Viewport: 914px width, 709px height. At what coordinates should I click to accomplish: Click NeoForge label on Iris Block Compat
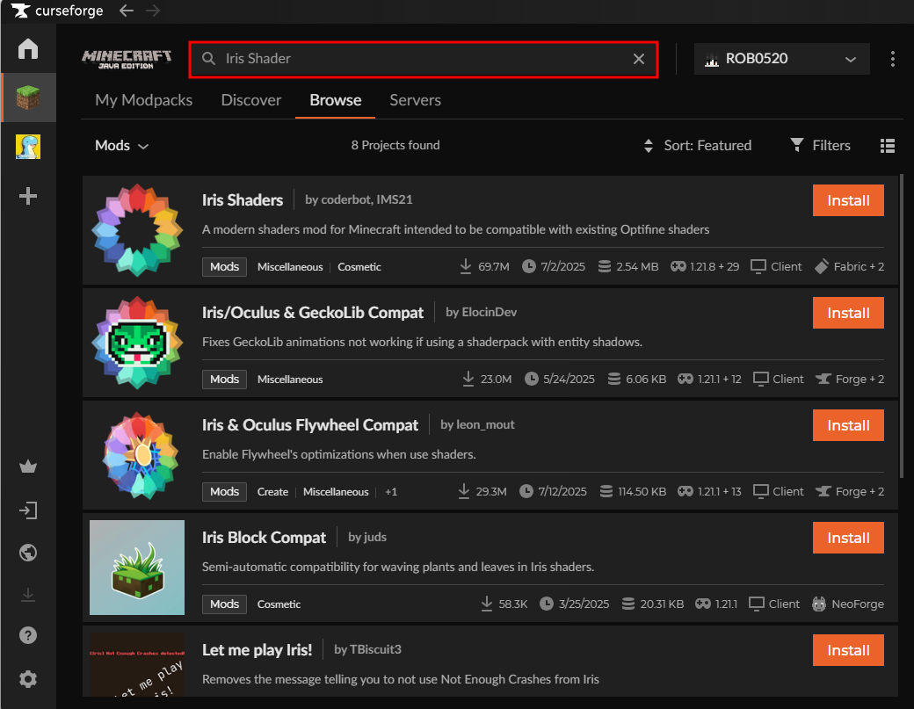click(848, 604)
